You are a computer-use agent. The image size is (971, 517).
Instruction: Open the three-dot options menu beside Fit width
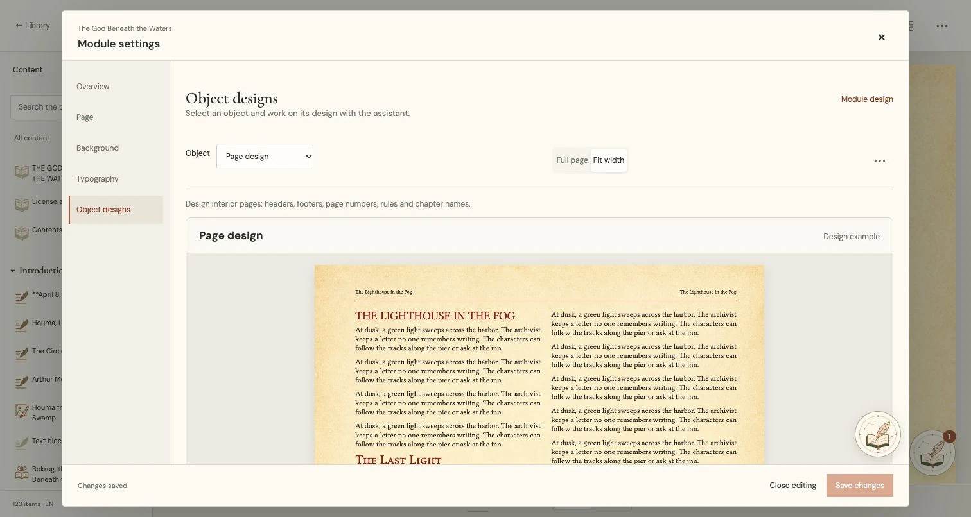click(x=880, y=160)
